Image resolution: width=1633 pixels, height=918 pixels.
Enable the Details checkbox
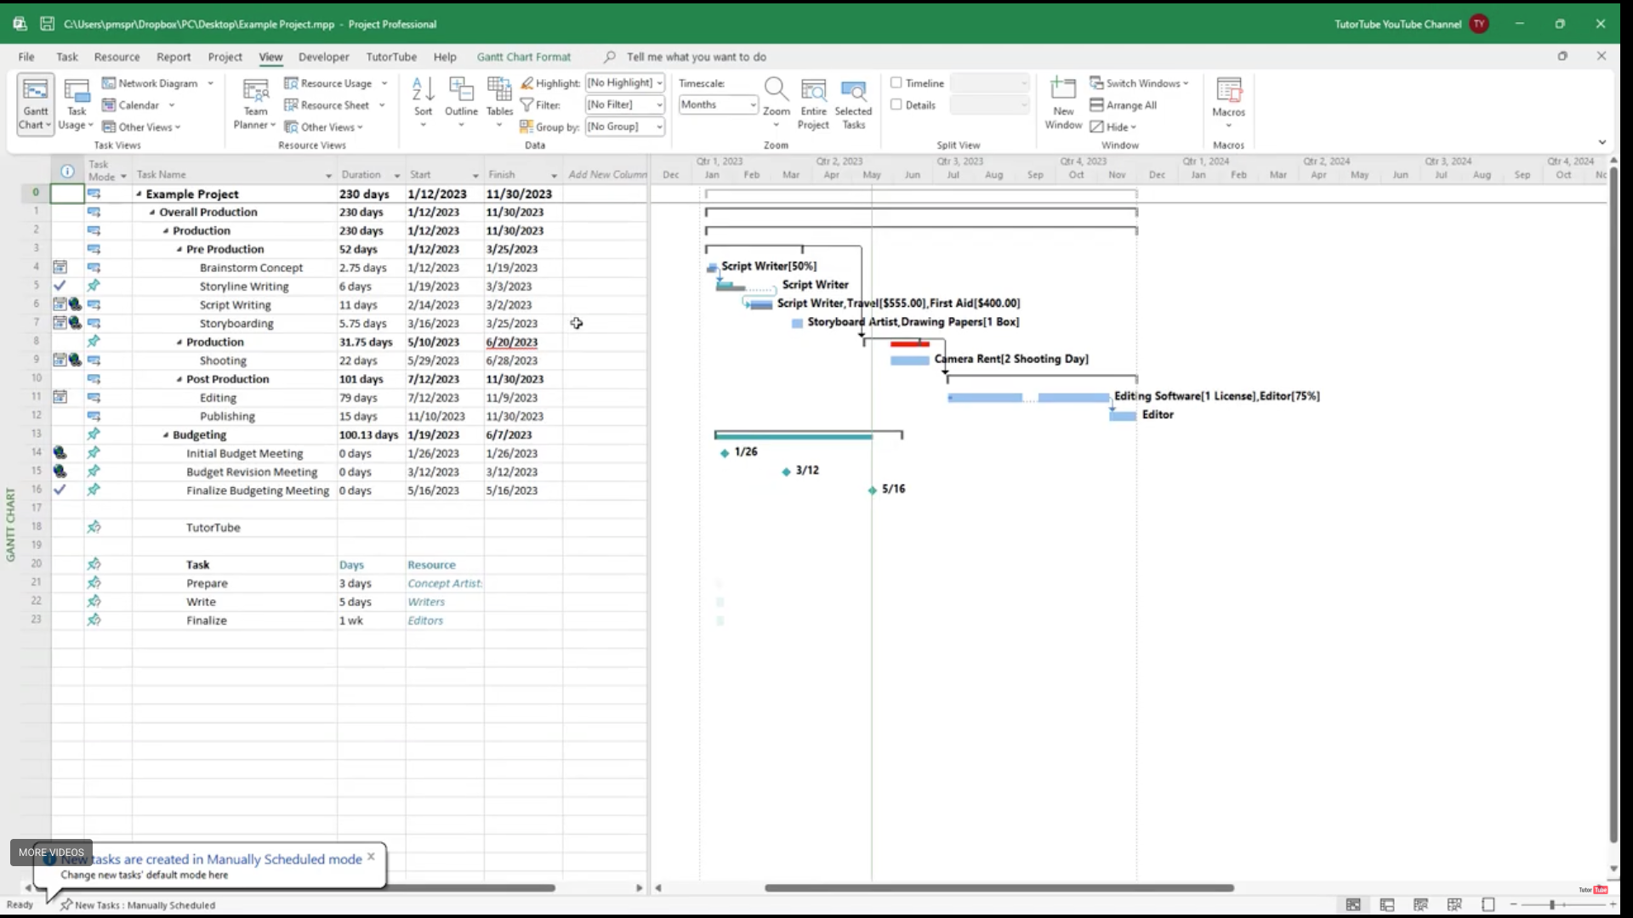point(896,105)
